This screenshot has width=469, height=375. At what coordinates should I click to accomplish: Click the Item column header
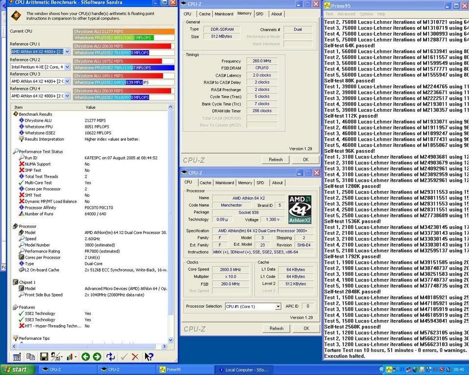pyautogui.click(x=47, y=107)
